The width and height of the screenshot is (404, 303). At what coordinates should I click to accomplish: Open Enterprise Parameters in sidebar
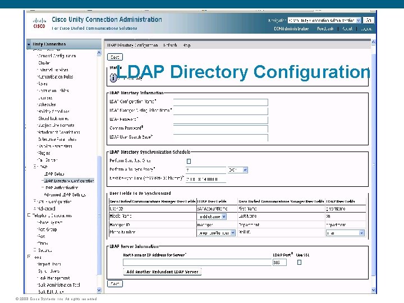(x=57, y=139)
